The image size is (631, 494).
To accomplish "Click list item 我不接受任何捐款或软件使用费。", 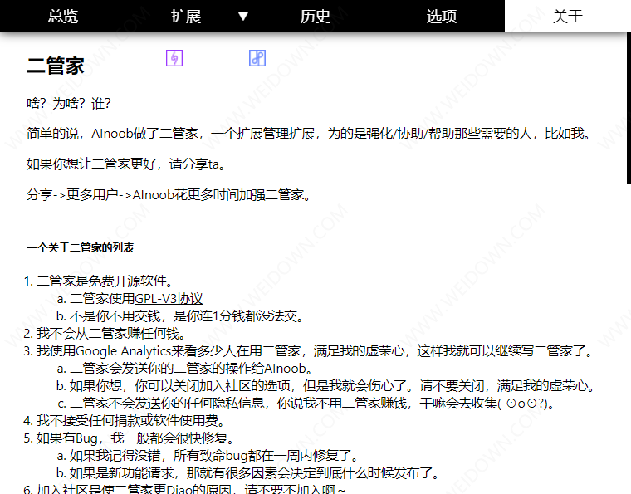I will pyautogui.click(x=131, y=420).
